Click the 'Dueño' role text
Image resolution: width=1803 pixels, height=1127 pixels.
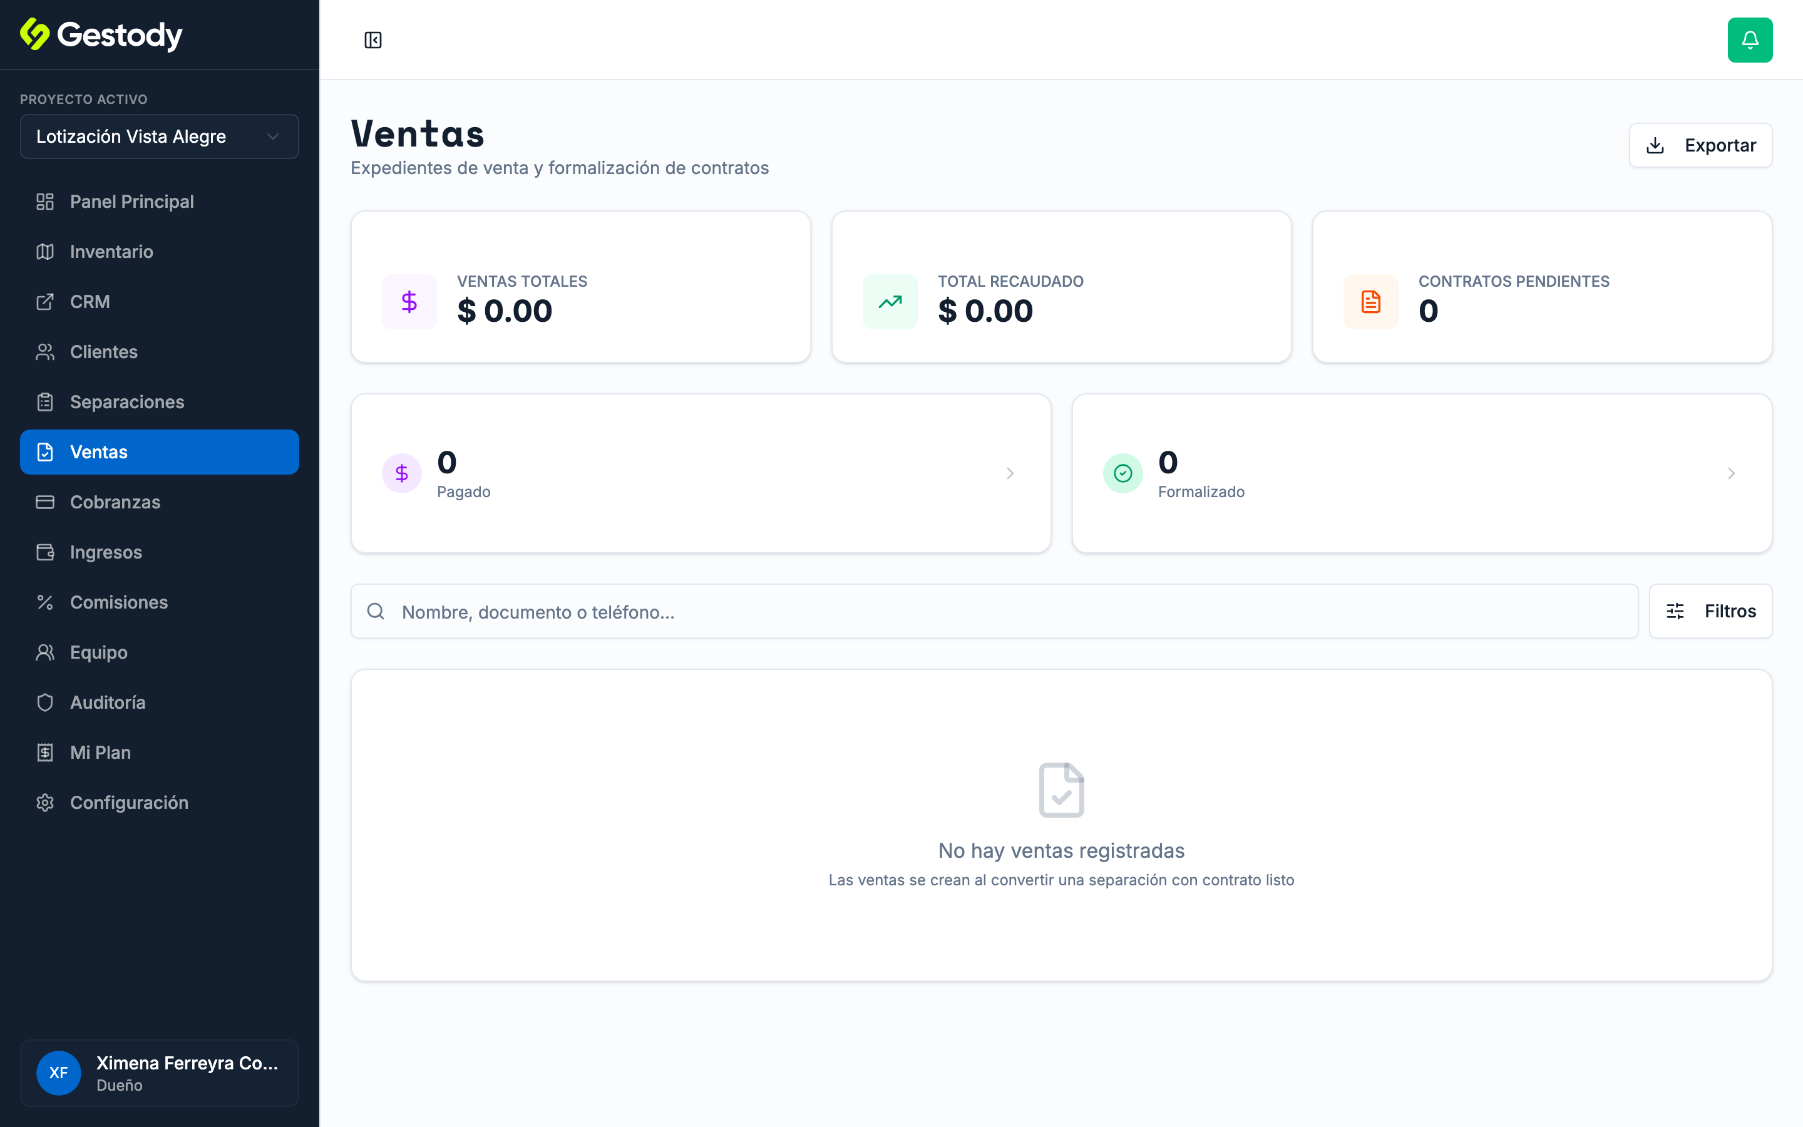(x=119, y=1085)
